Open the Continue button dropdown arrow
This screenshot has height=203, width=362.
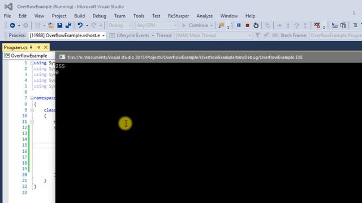[x=211, y=25]
